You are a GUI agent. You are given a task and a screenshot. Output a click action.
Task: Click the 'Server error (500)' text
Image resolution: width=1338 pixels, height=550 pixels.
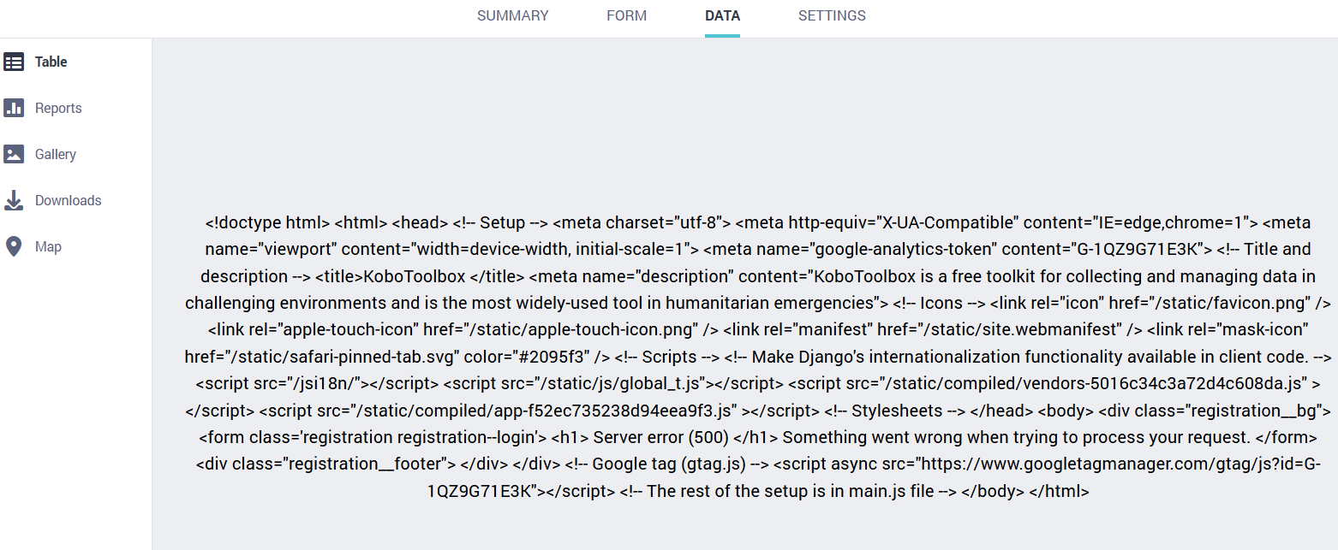pyautogui.click(x=660, y=437)
